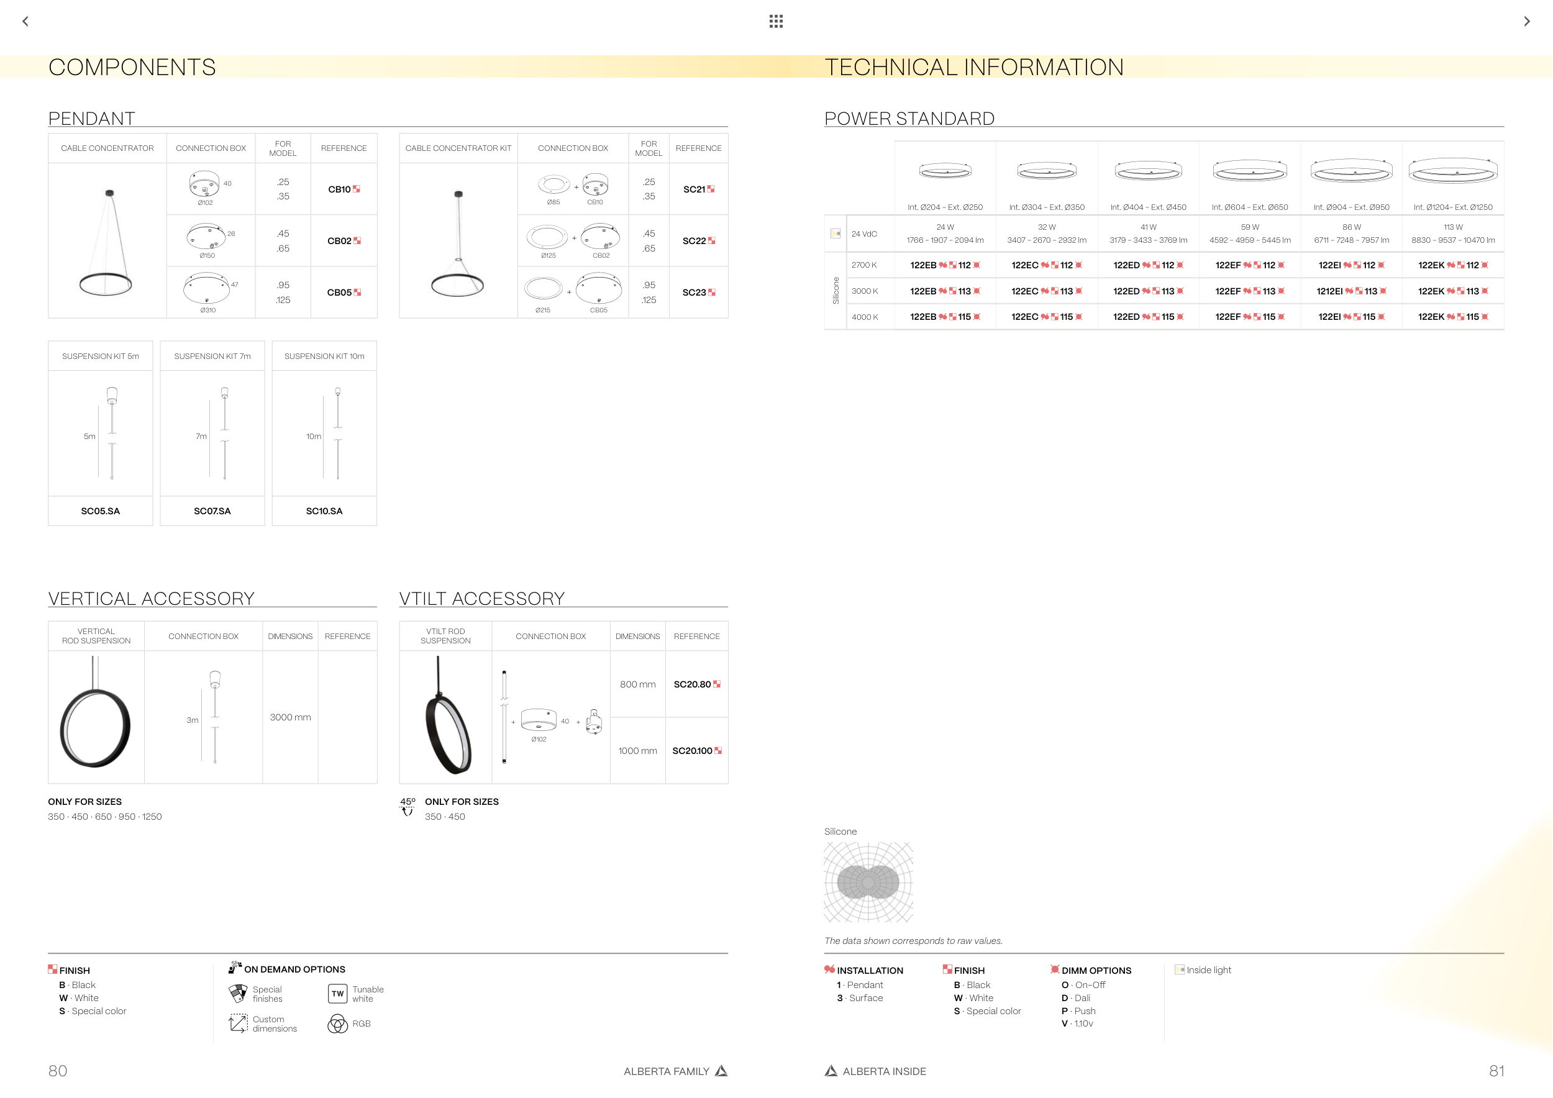Click the Silicone polar diagram

point(868,882)
